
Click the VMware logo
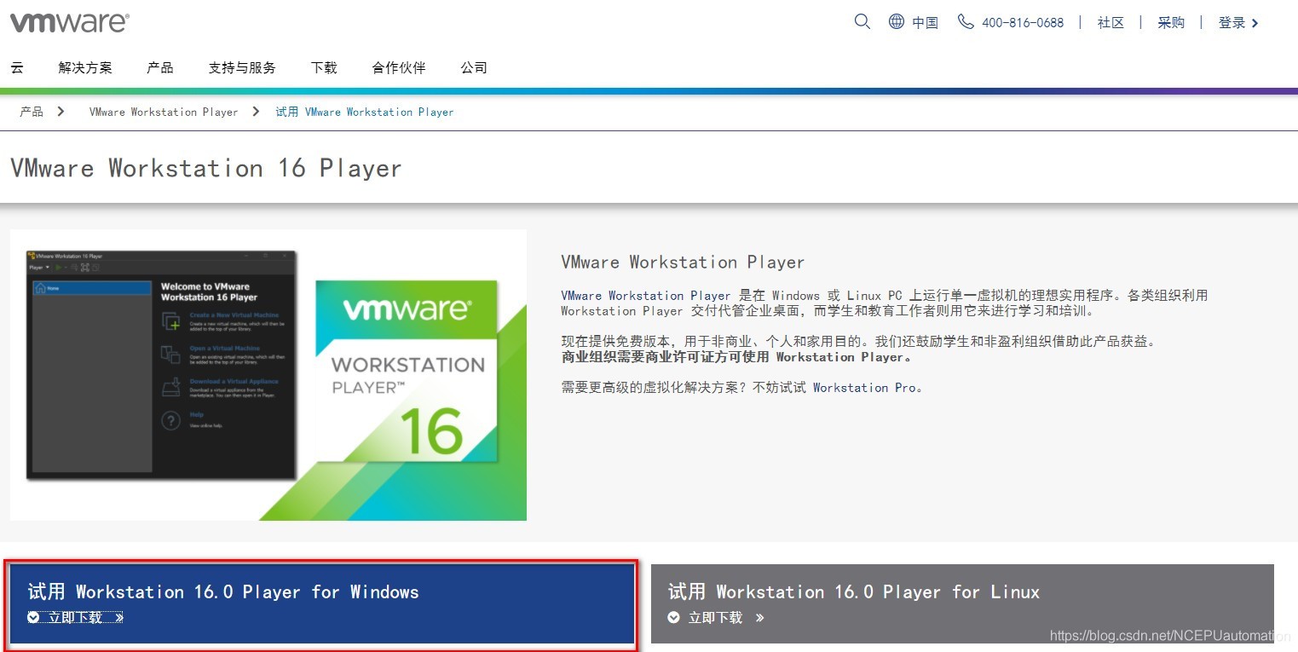[x=70, y=23]
